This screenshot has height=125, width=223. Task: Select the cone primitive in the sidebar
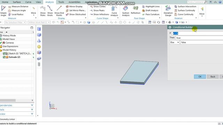(39, 41)
